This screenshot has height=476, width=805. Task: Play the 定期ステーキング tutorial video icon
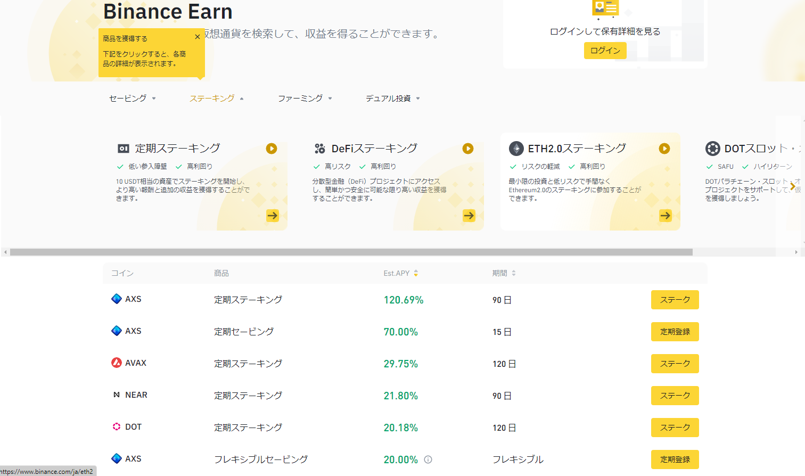(x=272, y=149)
